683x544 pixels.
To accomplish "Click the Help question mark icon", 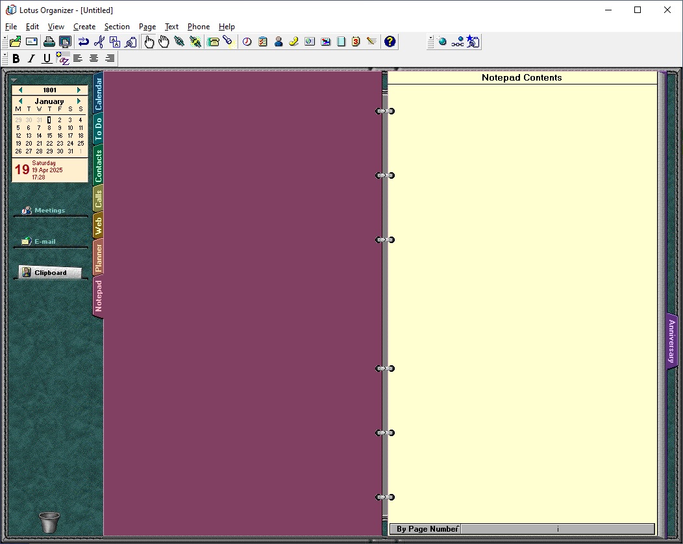I will point(390,42).
